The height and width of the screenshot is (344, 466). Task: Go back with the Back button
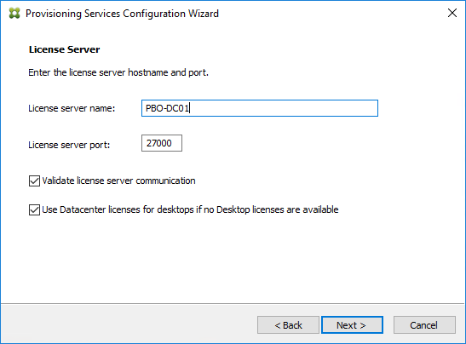point(288,325)
